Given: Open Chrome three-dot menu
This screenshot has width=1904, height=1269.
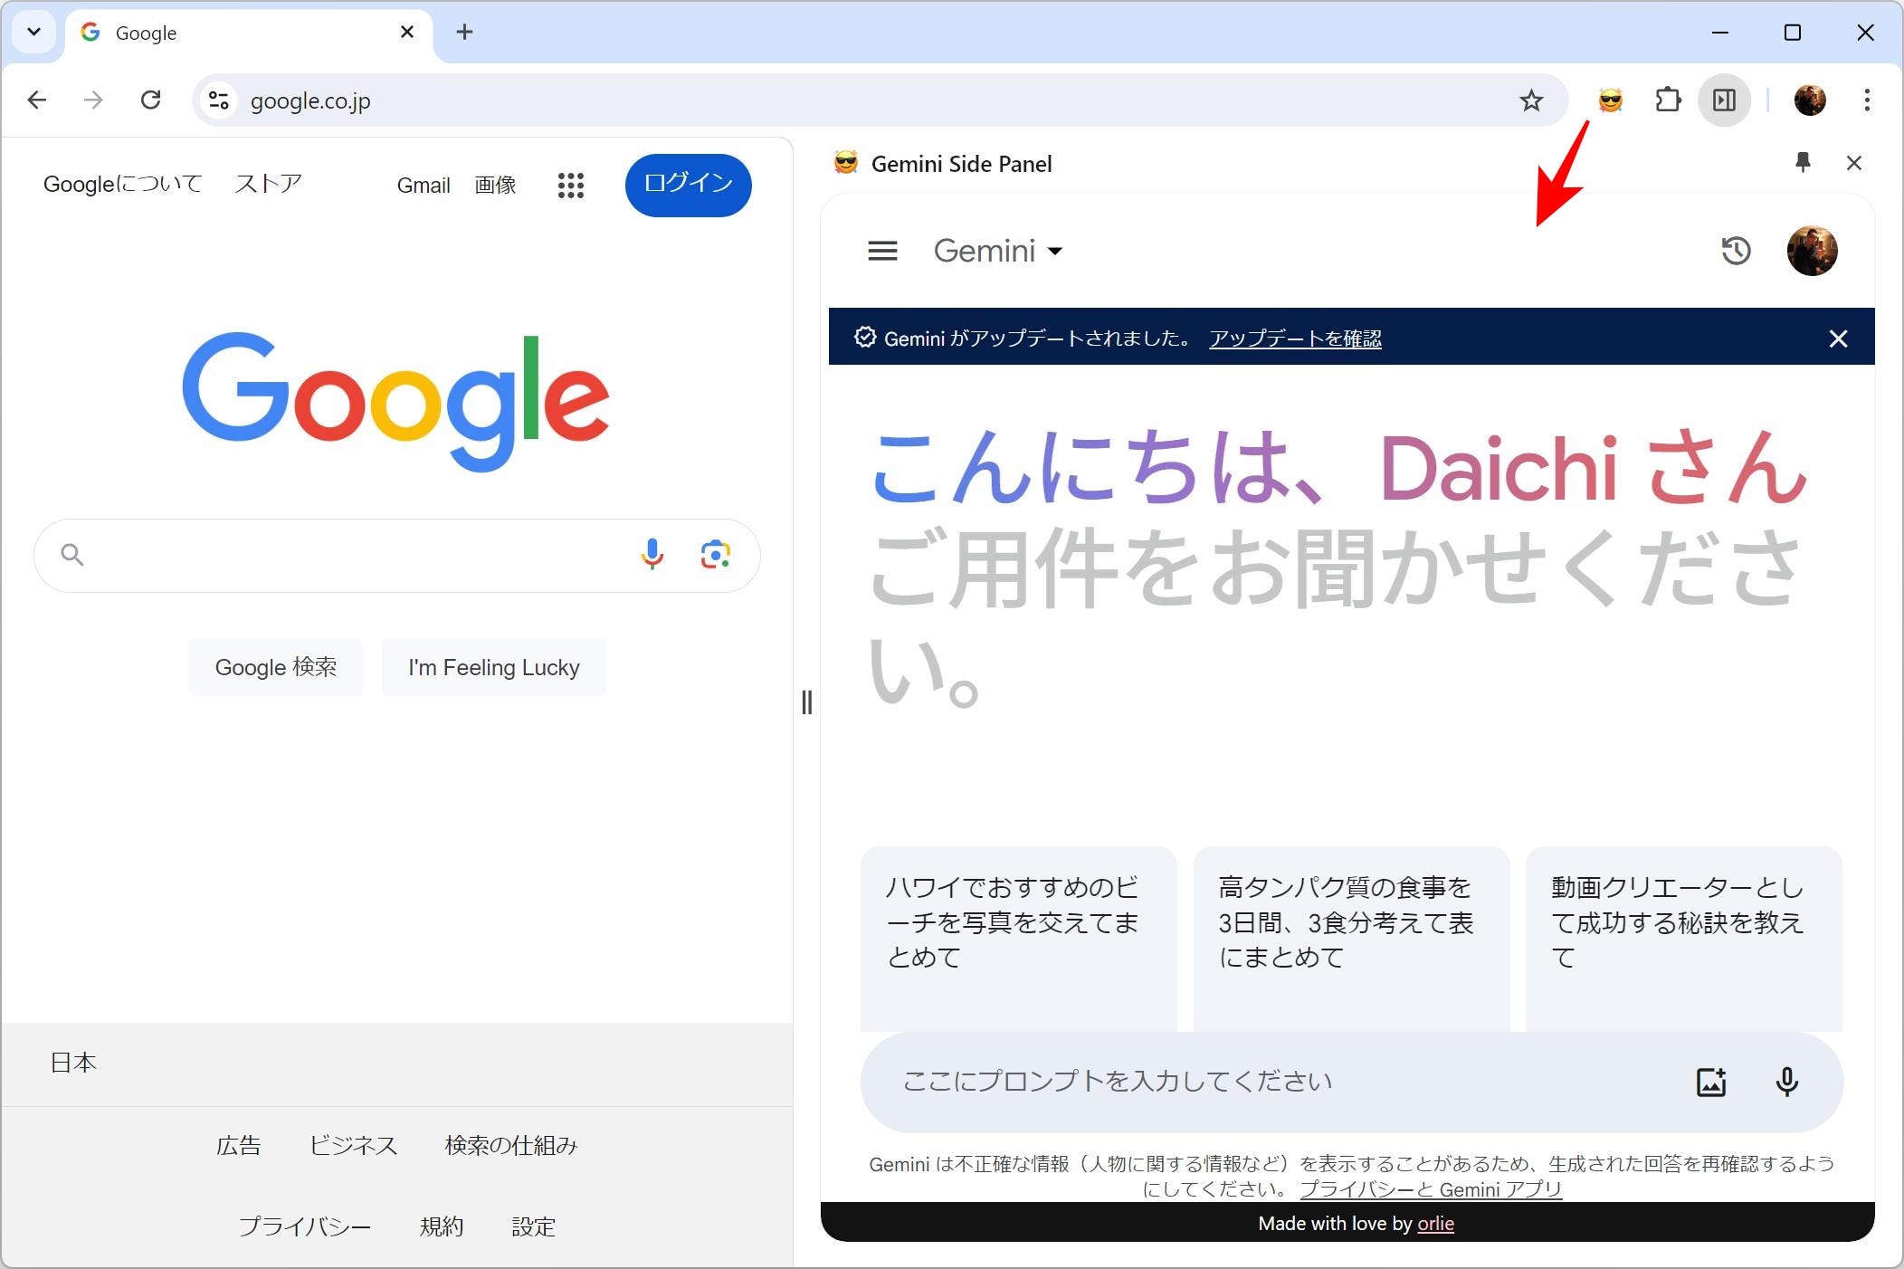Looking at the screenshot, I should [x=1867, y=100].
